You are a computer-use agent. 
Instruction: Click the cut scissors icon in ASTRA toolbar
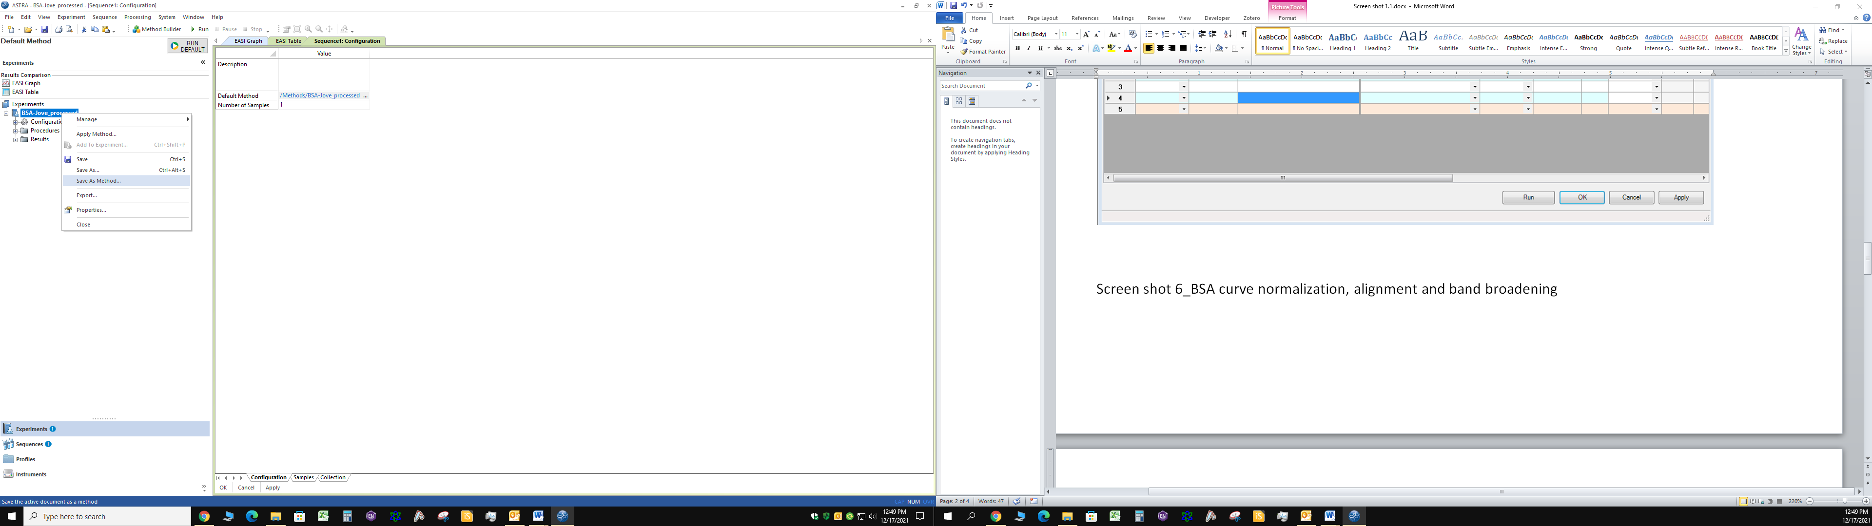[x=83, y=30]
